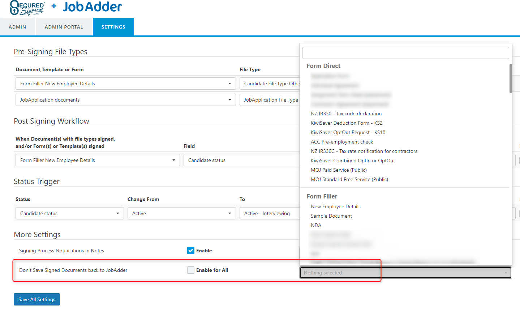This screenshot has width=520, height=312.
Task: Open the Change From Active dropdown
Action: [181, 213]
